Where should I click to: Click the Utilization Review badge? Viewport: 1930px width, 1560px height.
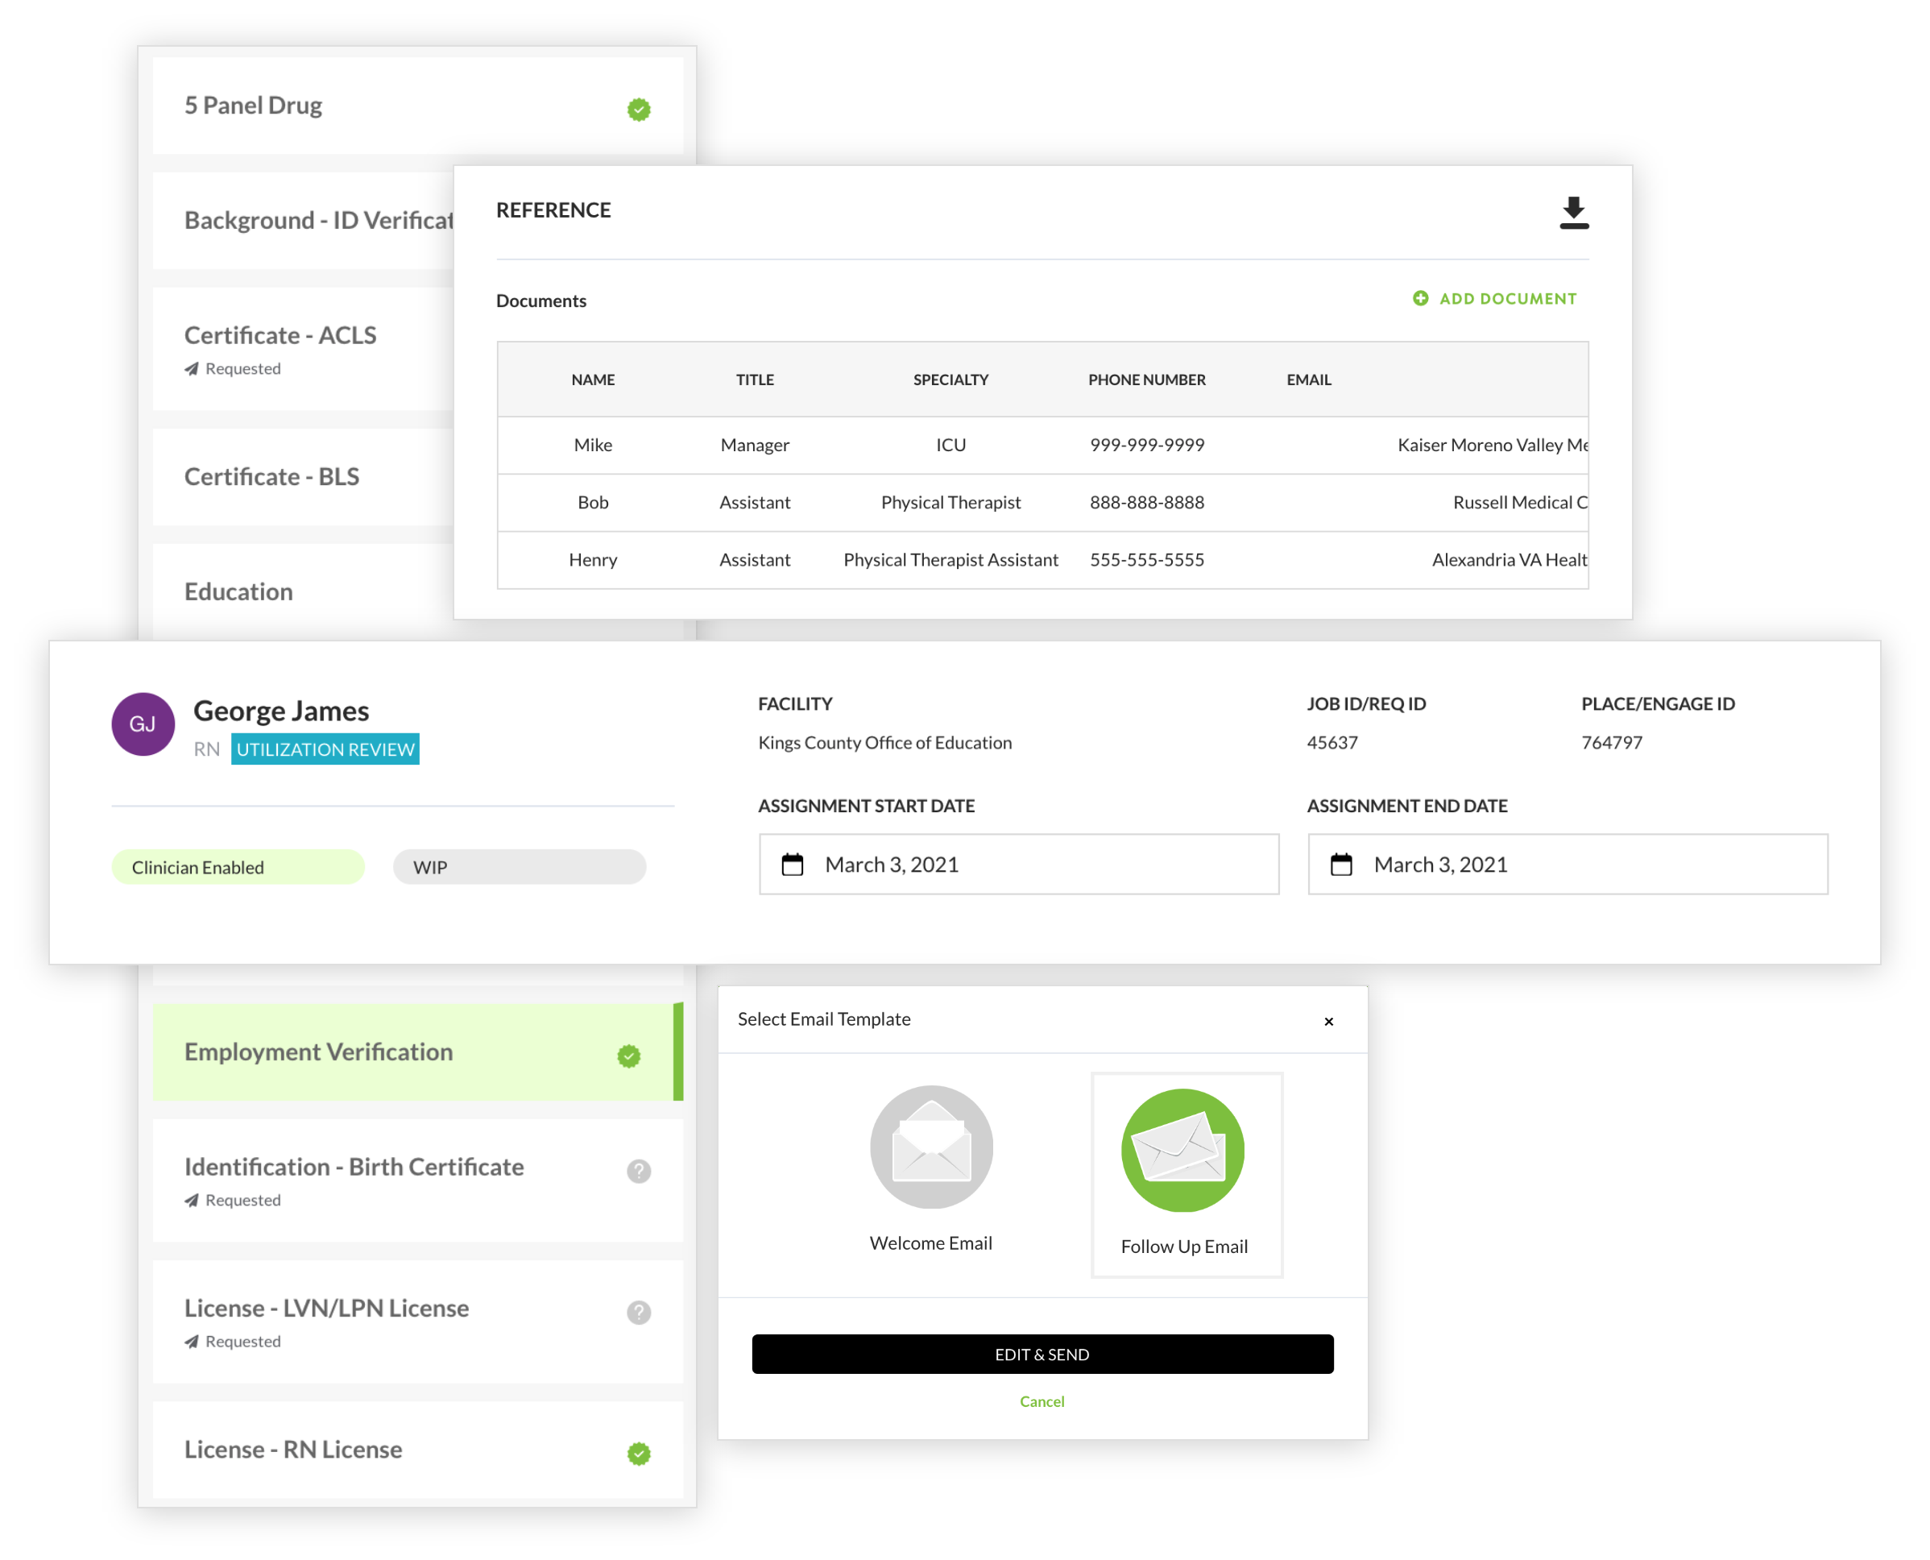(x=325, y=749)
